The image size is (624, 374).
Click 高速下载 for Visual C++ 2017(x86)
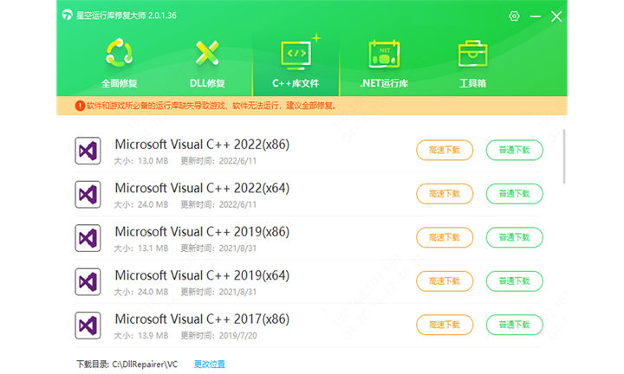[x=445, y=326]
